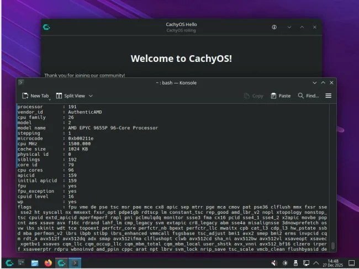The image size is (359, 269).
Task: Click the muted volume tray icon
Action: point(274,263)
